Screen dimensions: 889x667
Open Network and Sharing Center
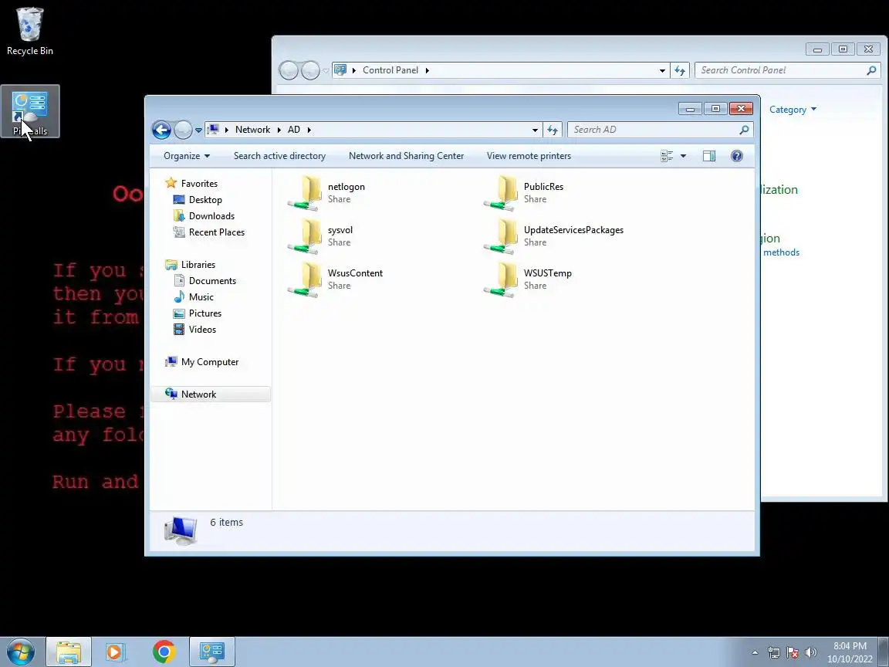tap(406, 156)
